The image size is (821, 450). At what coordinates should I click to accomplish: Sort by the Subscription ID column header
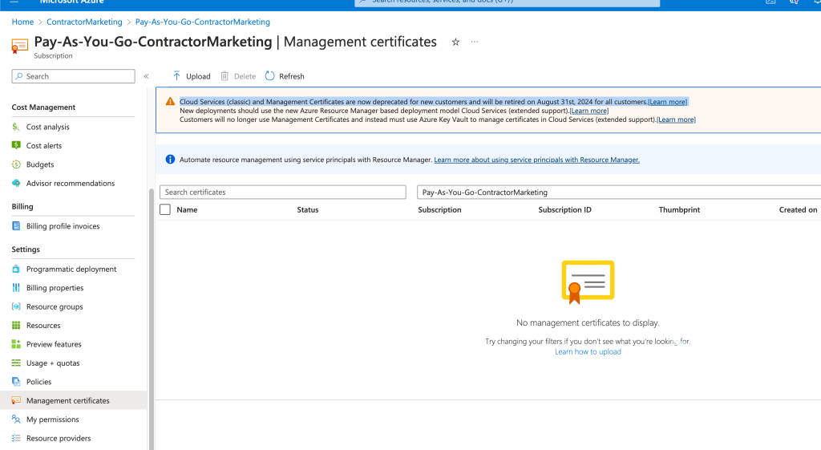(564, 209)
